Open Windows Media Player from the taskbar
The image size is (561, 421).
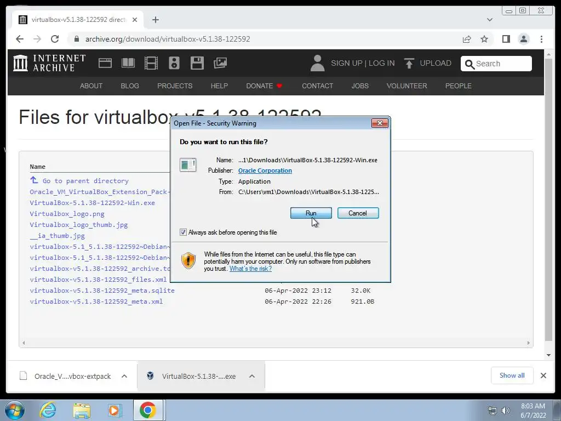(115, 410)
